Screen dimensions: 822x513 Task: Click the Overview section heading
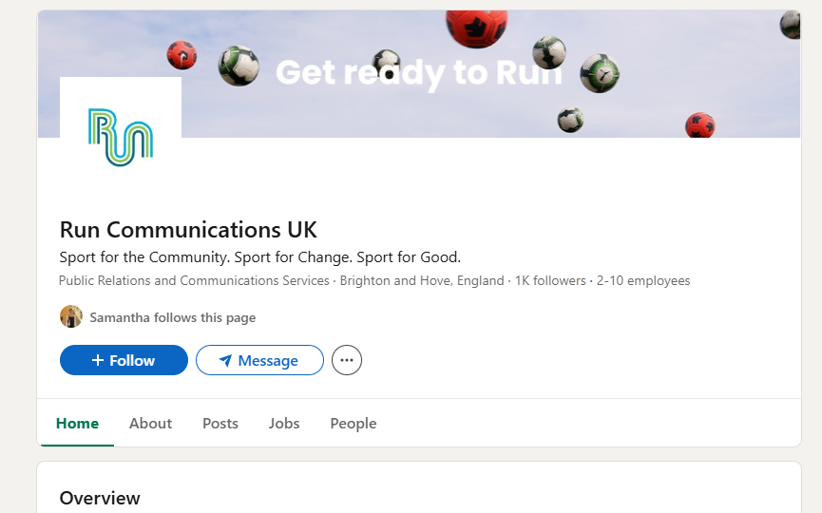(100, 498)
